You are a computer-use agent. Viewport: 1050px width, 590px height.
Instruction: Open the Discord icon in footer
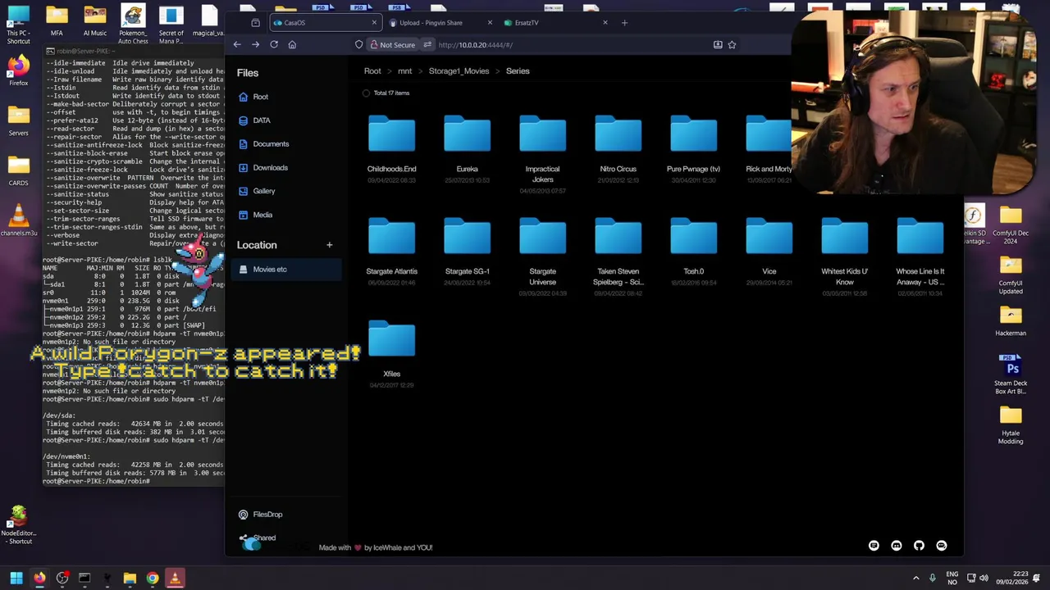click(x=896, y=546)
